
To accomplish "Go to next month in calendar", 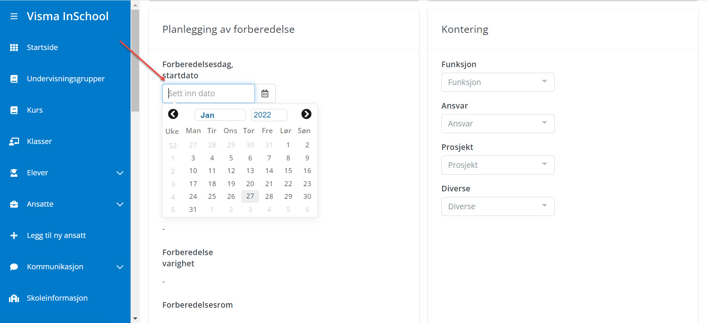I will point(306,114).
